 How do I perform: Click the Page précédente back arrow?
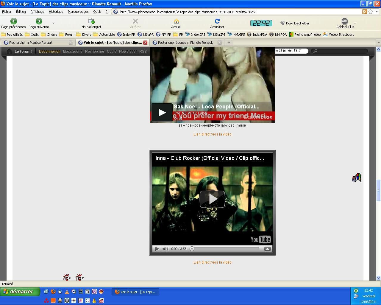point(13,21)
